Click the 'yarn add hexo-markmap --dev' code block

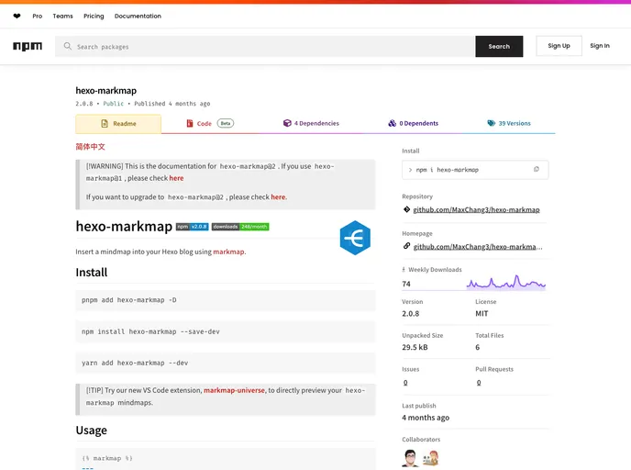[226, 363]
